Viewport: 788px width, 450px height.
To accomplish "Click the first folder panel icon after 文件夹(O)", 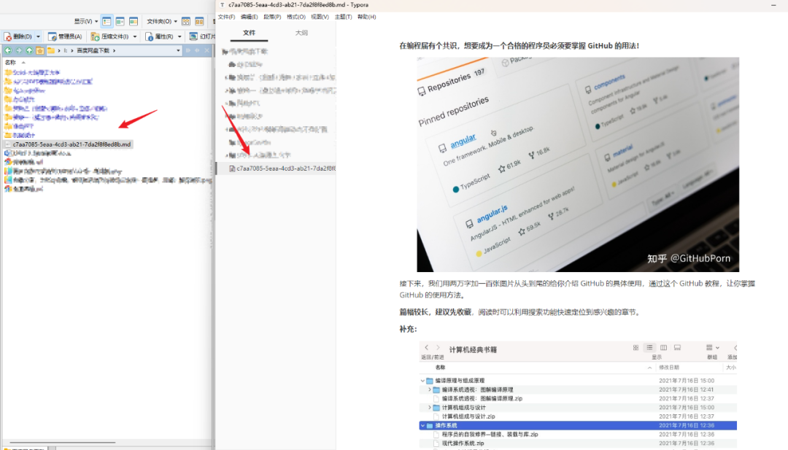I will (x=186, y=22).
